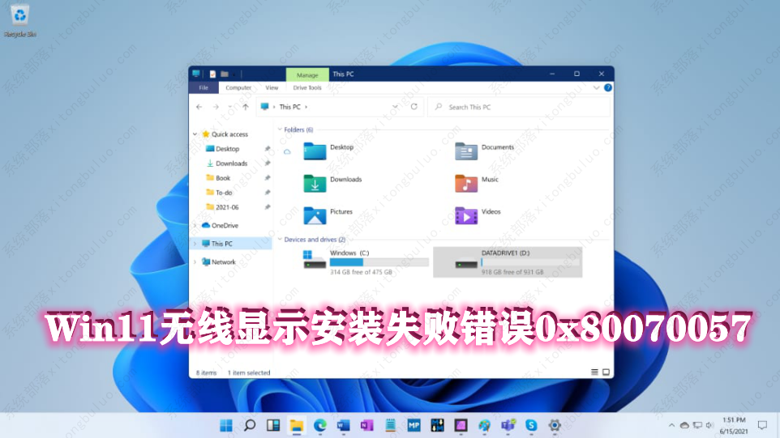Image resolution: width=780 pixels, height=438 pixels.
Task: Expand the This PC tree node
Action: click(x=195, y=244)
